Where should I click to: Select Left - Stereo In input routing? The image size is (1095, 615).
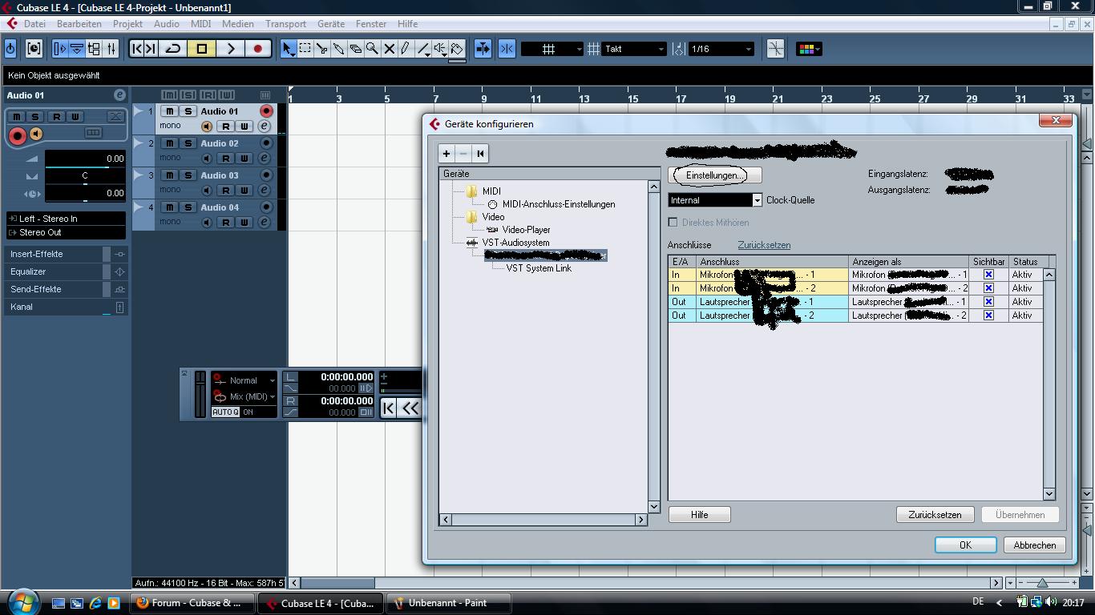[66, 219]
